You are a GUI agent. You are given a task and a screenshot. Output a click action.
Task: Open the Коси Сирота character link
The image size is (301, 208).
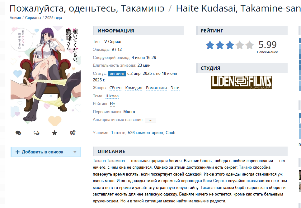[215, 181]
